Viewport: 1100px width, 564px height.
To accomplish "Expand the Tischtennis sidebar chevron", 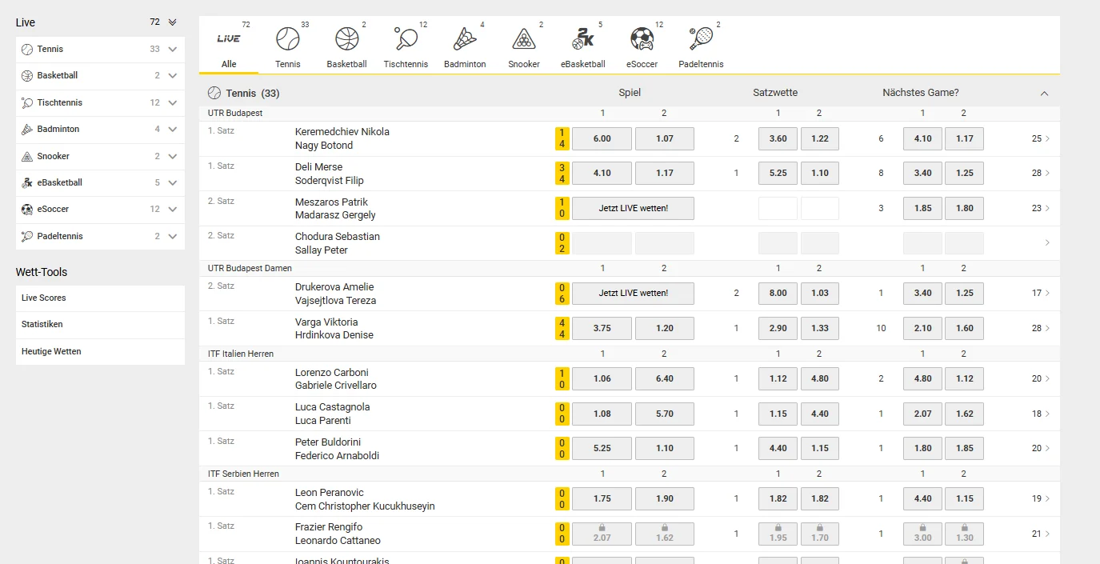I will tap(173, 102).
